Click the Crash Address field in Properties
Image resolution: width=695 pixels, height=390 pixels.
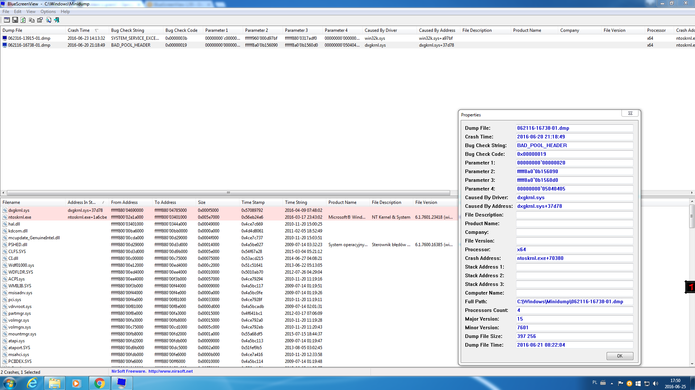(574, 258)
